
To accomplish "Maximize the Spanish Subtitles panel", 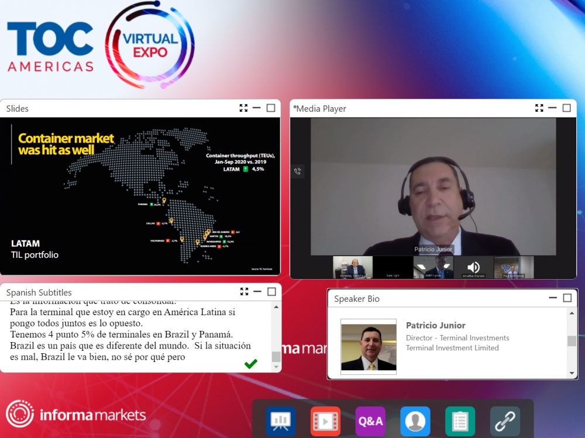I will pos(271,292).
